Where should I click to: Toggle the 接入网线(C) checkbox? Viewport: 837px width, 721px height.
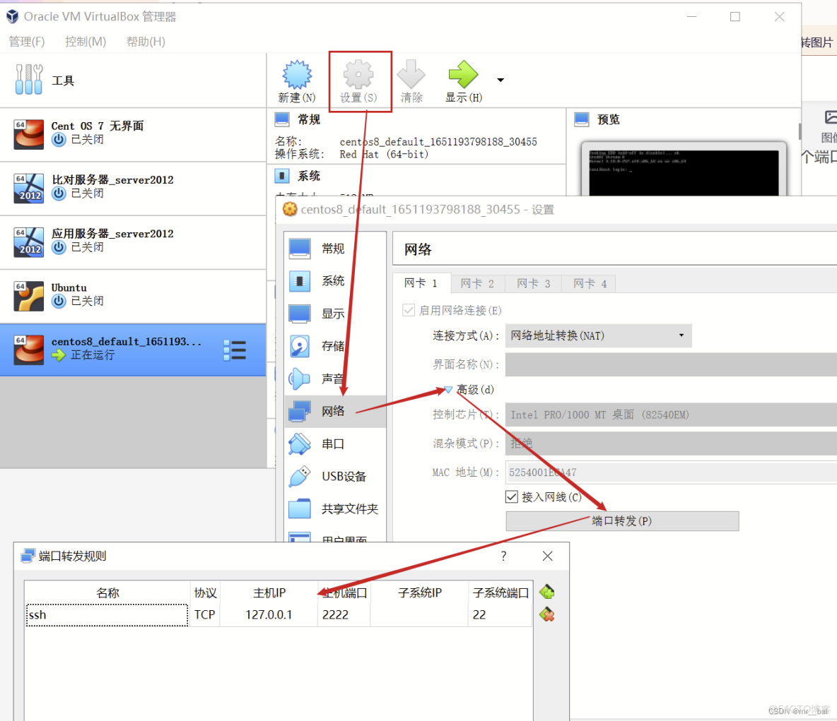(512, 496)
